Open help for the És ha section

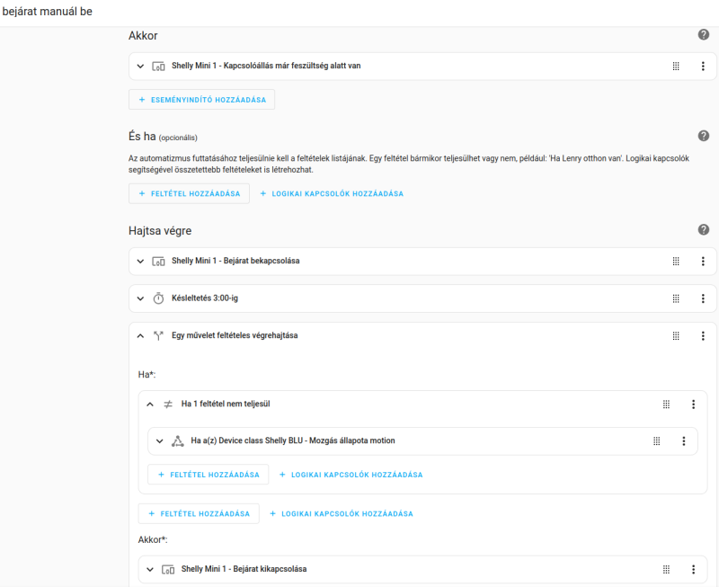(x=704, y=136)
